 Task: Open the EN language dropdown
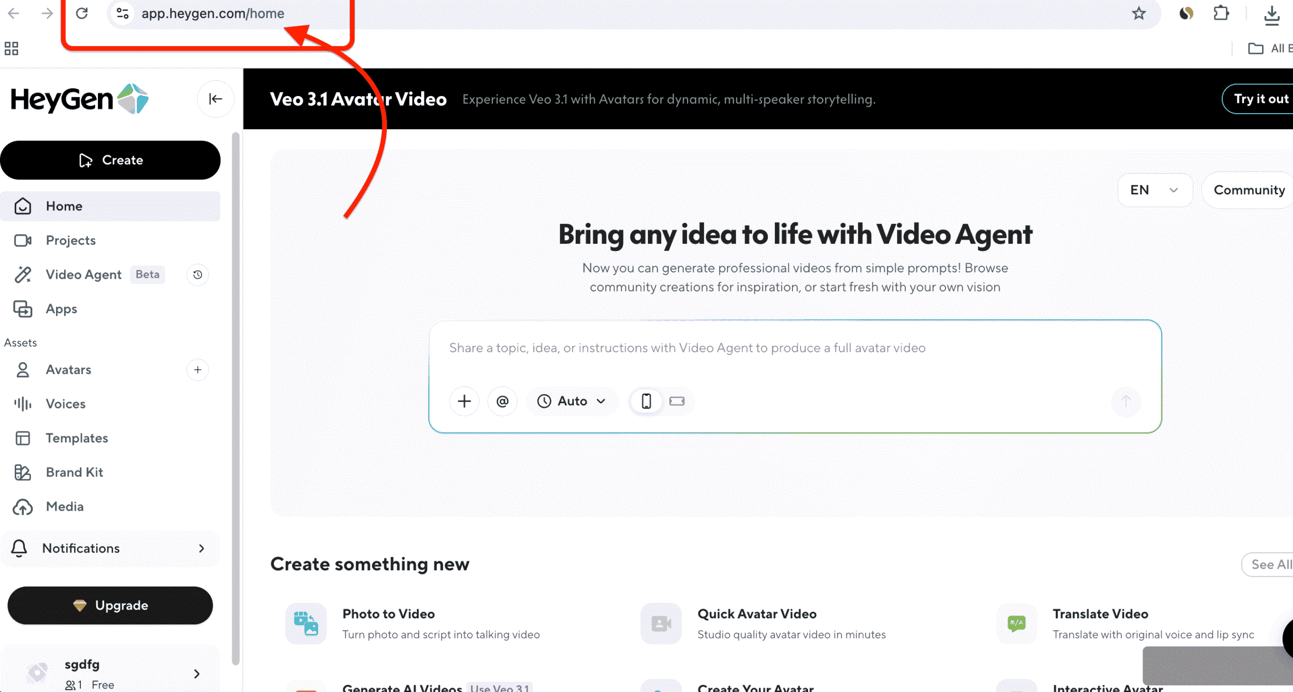coord(1154,190)
